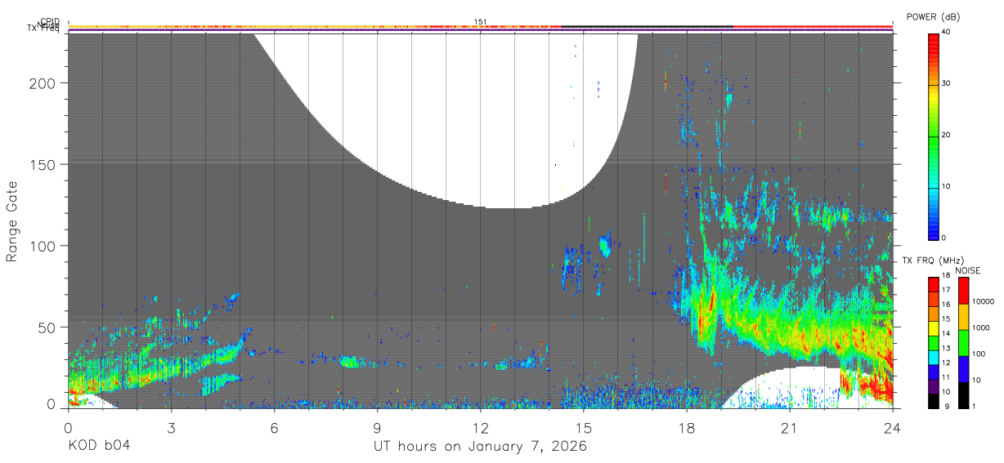This screenshot has width=1004, height=463.
Task: Click the 17 label on TX FRQ scale
Action: [x=947, y=289]
